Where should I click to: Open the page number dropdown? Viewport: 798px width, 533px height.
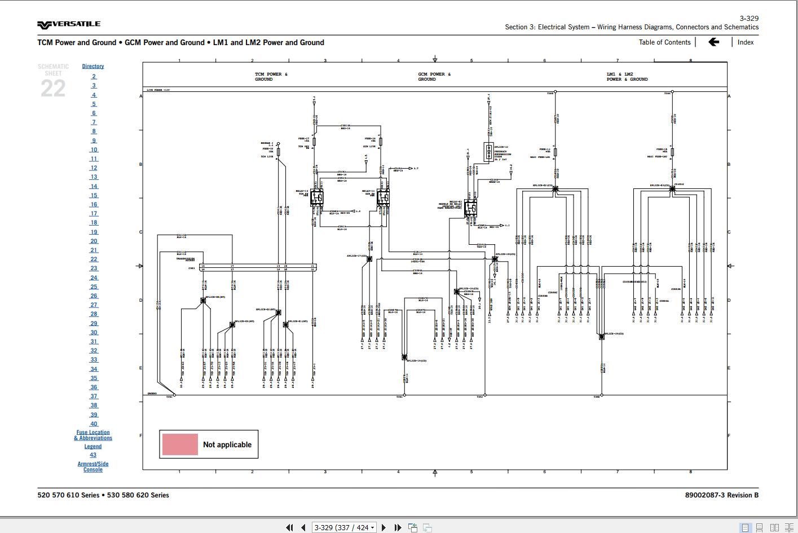[x=372, y=528]
